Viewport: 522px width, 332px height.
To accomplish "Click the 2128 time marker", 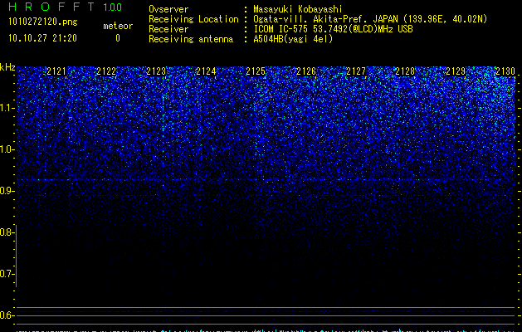I will [x=405, y=71].
